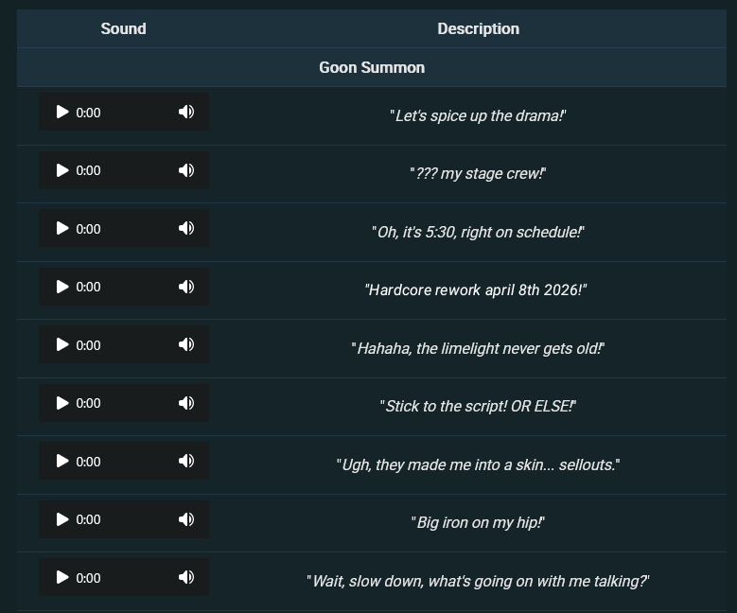Select the Sound column header
The height and width of the screenshot is (613, 737).
pos(124,28)
